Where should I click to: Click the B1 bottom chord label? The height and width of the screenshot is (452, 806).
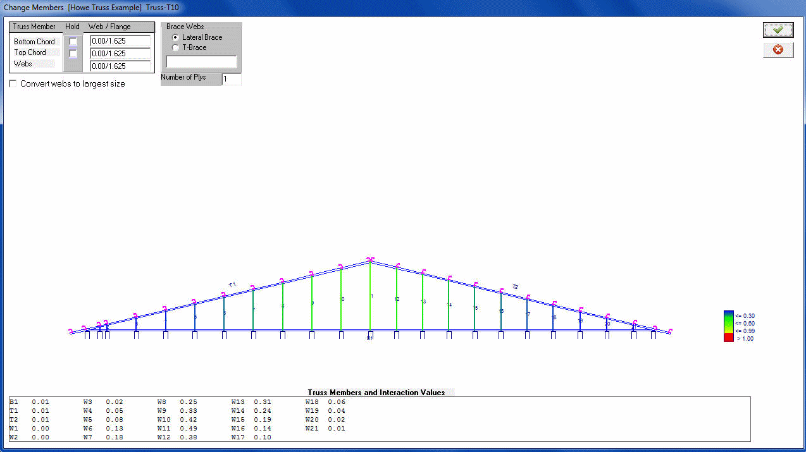coord(370,339)
